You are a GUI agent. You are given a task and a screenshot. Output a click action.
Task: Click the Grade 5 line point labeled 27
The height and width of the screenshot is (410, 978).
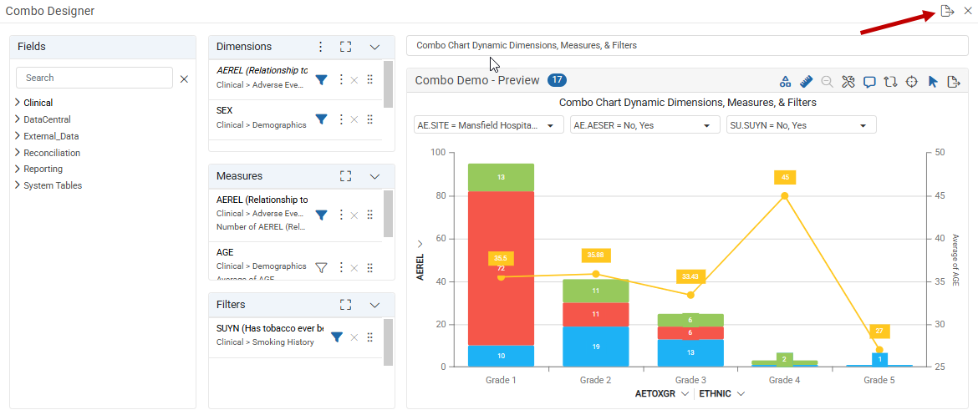879,350
